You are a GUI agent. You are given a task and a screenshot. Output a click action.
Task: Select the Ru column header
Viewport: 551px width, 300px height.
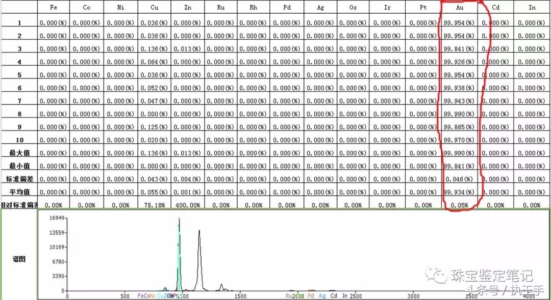[221, 7]
